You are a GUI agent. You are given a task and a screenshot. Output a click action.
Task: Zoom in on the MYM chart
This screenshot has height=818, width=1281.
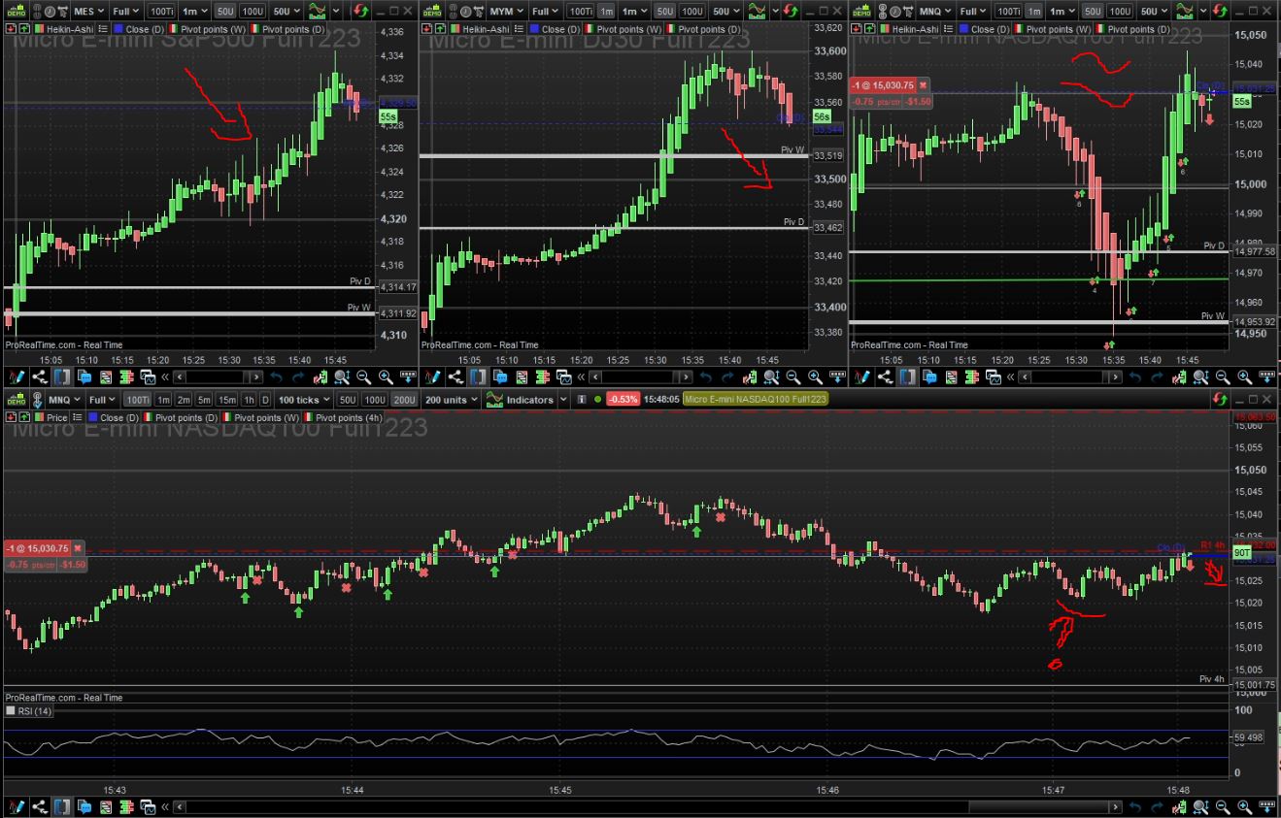814,376
